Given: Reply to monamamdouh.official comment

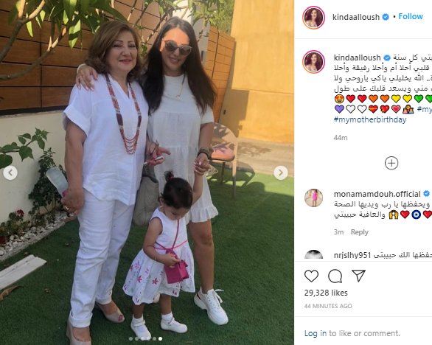Looking at the screenshot, I should point(359,232).
